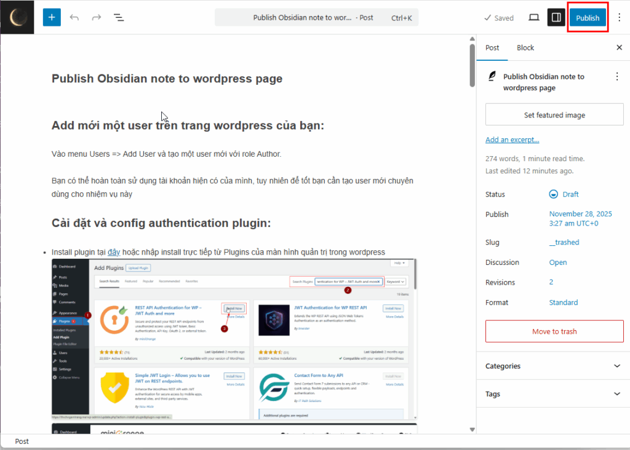Click the Redo arrow icon
Screen dimensions: 630x450
pos(97,17)
